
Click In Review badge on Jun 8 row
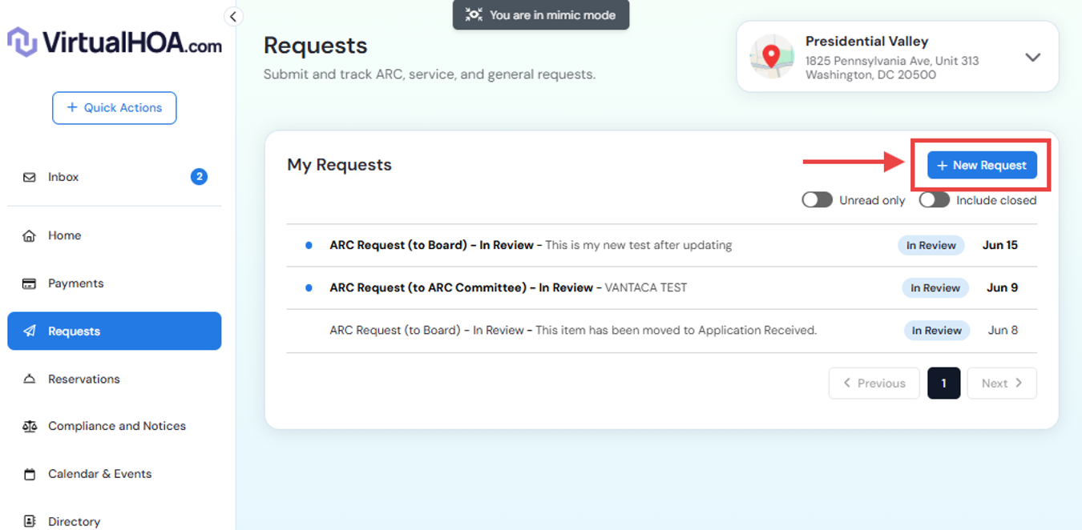[937, 331]
